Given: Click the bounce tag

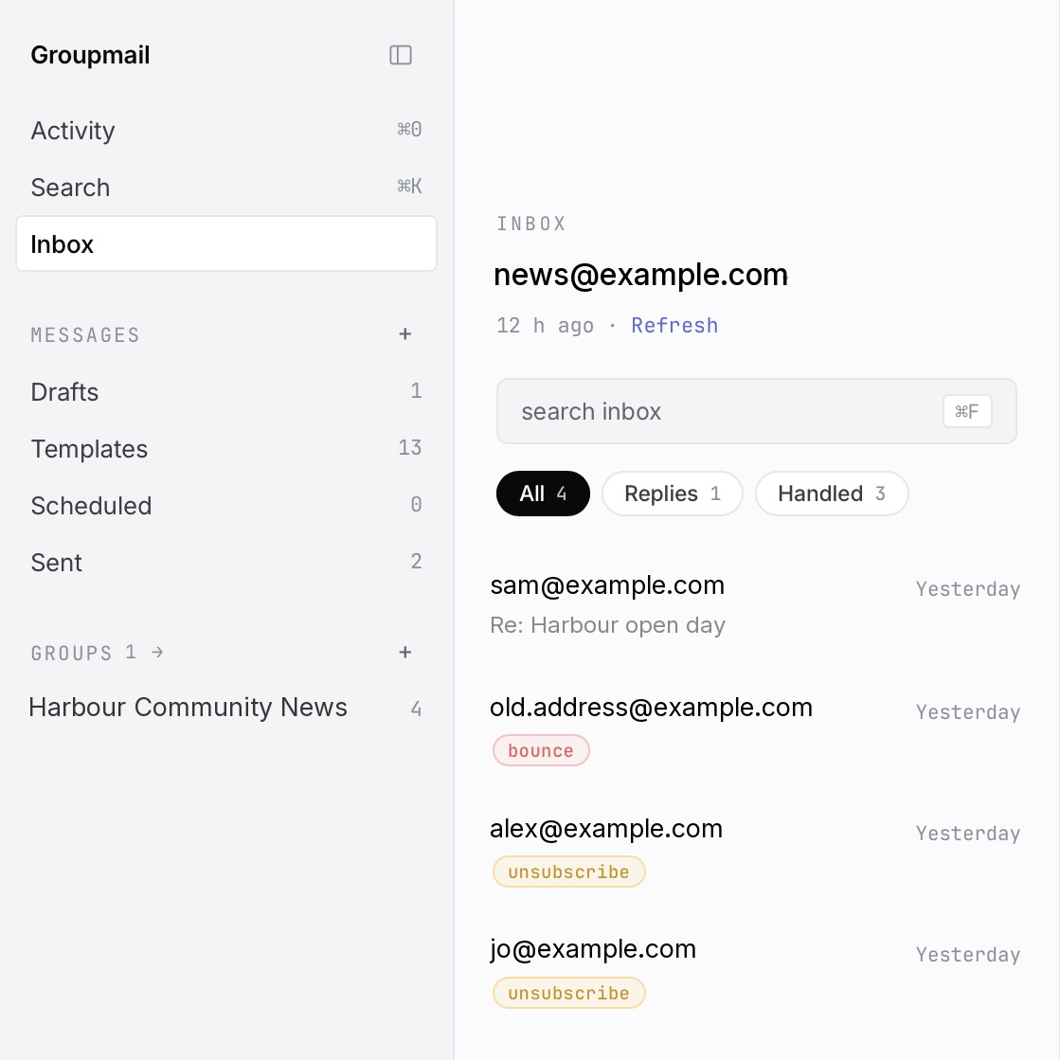Looking at the screenshot, I should tap(541, 750).
